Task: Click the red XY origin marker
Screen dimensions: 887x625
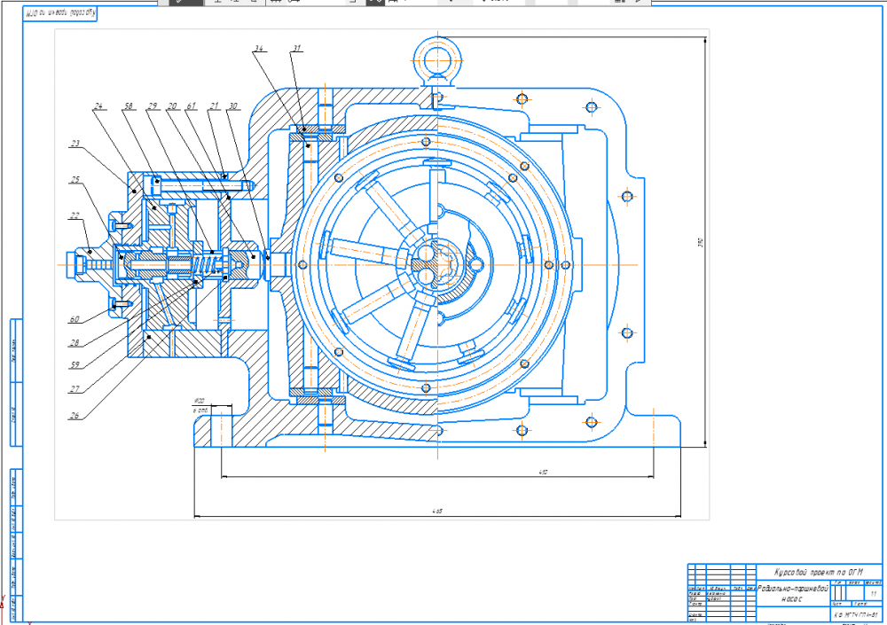Action: click(4, 606)
